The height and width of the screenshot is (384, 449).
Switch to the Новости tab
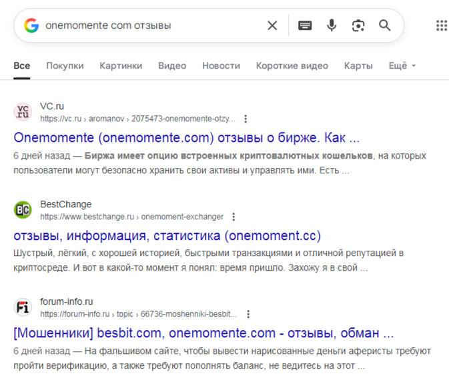221,65
